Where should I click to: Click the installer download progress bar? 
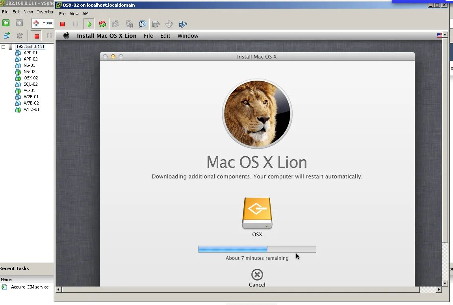point(257,249)
